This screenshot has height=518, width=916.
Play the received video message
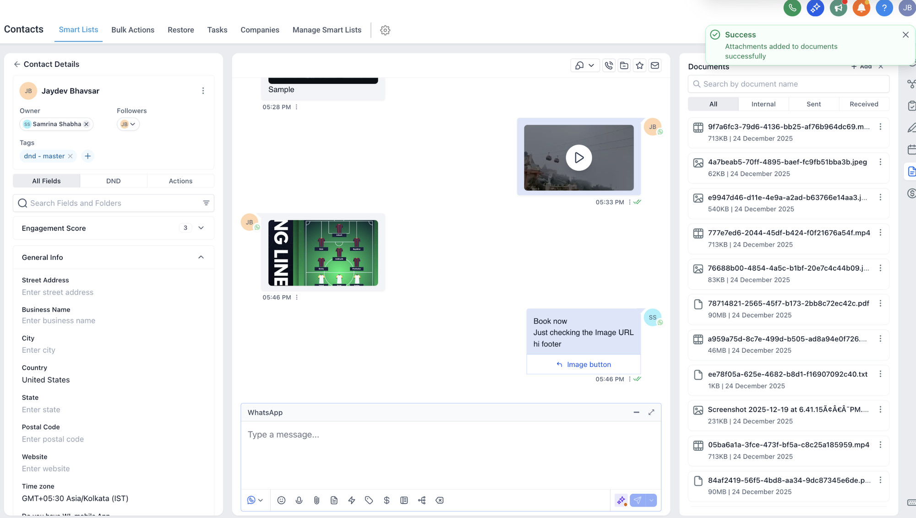coord(579,157)
